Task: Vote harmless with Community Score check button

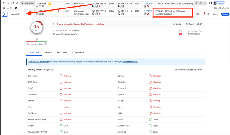Action: pos(46,44)
